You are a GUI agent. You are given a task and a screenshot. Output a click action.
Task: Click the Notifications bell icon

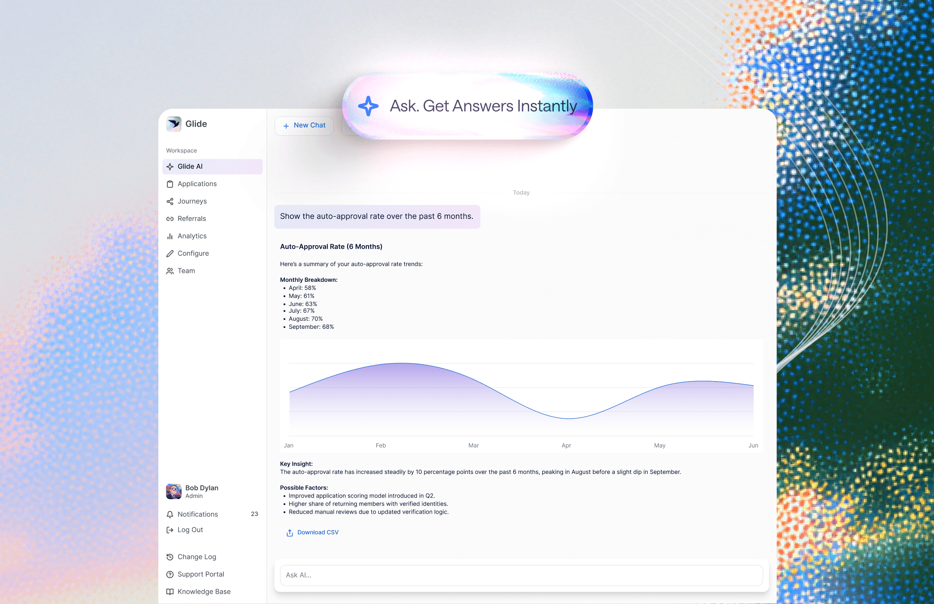coord(170,515)
